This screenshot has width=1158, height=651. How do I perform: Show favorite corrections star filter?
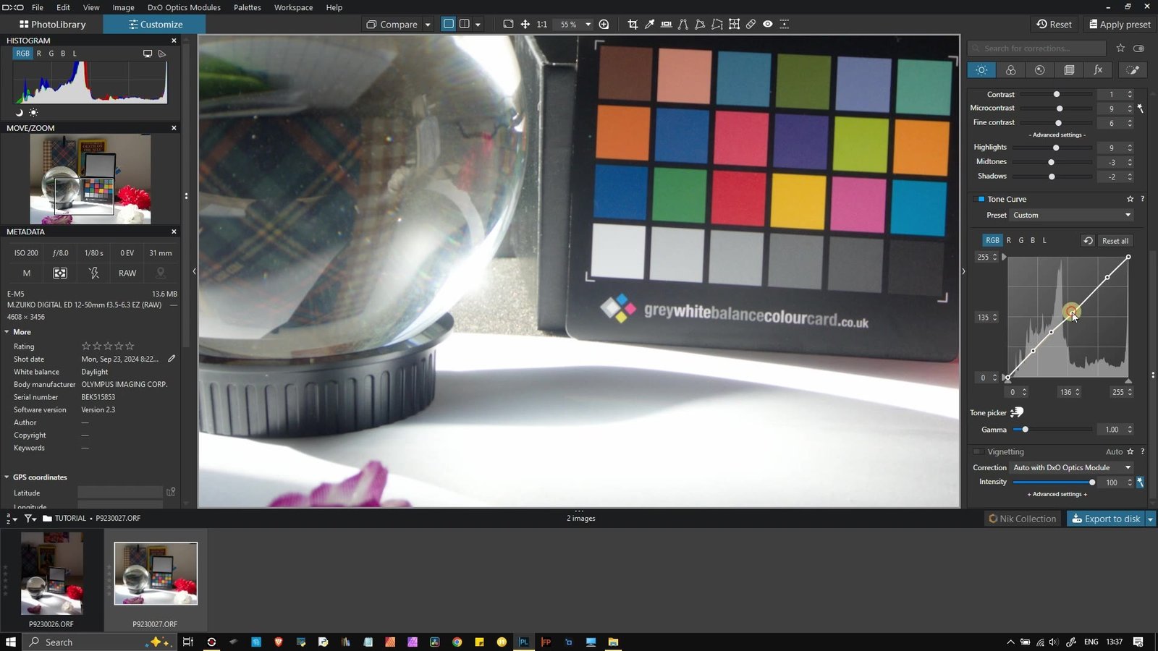pyautogui.click(x=1120, y=48)
